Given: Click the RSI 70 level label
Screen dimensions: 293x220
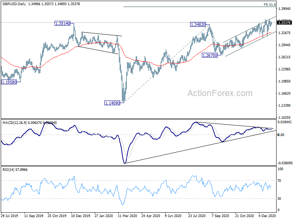Looking at the screenshot, I should (x=279, y=180).
